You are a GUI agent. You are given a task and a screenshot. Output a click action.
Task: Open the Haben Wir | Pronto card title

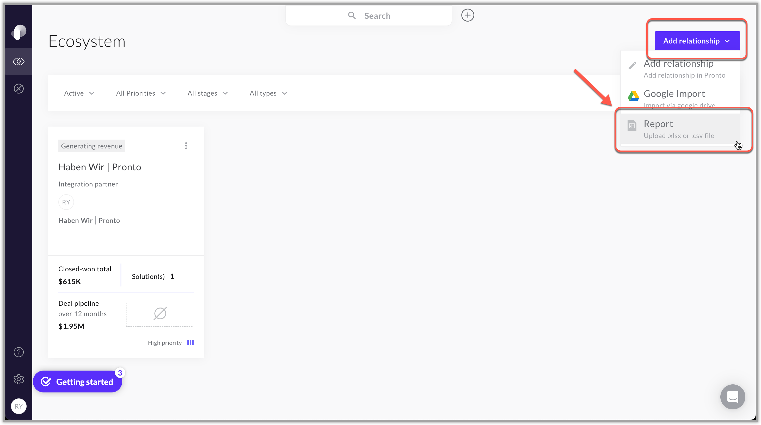coord(100,167)
